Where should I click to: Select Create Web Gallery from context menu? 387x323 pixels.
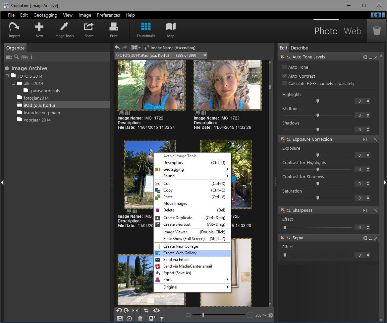[x=180, y=253]
